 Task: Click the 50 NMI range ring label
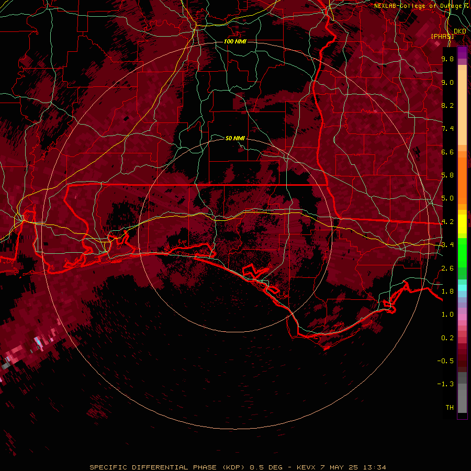(235, 138)
